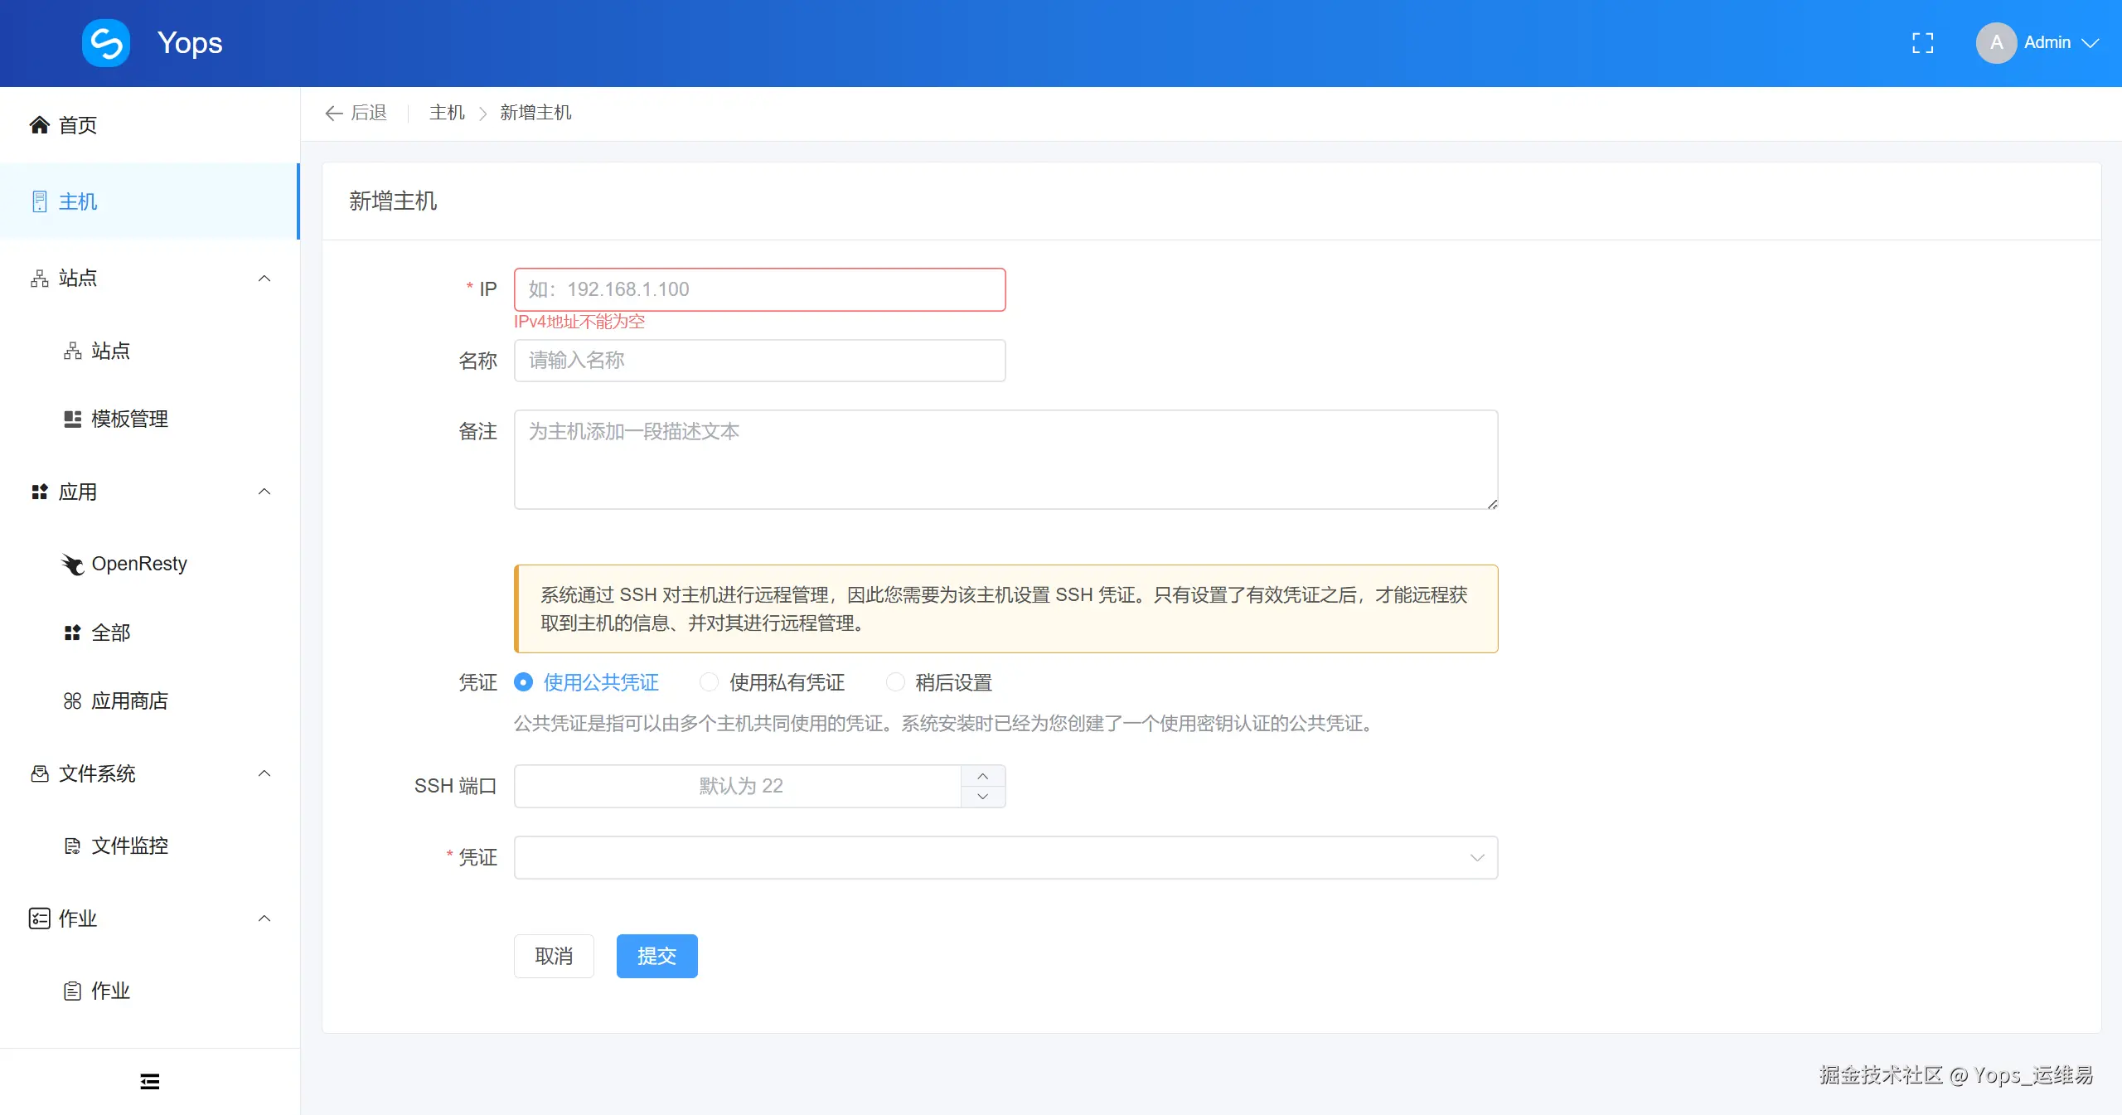This screenshot has height=1115, width=2122.
Task: Switch to 主机 in the breadcrumb
Action: pos(446,113)
